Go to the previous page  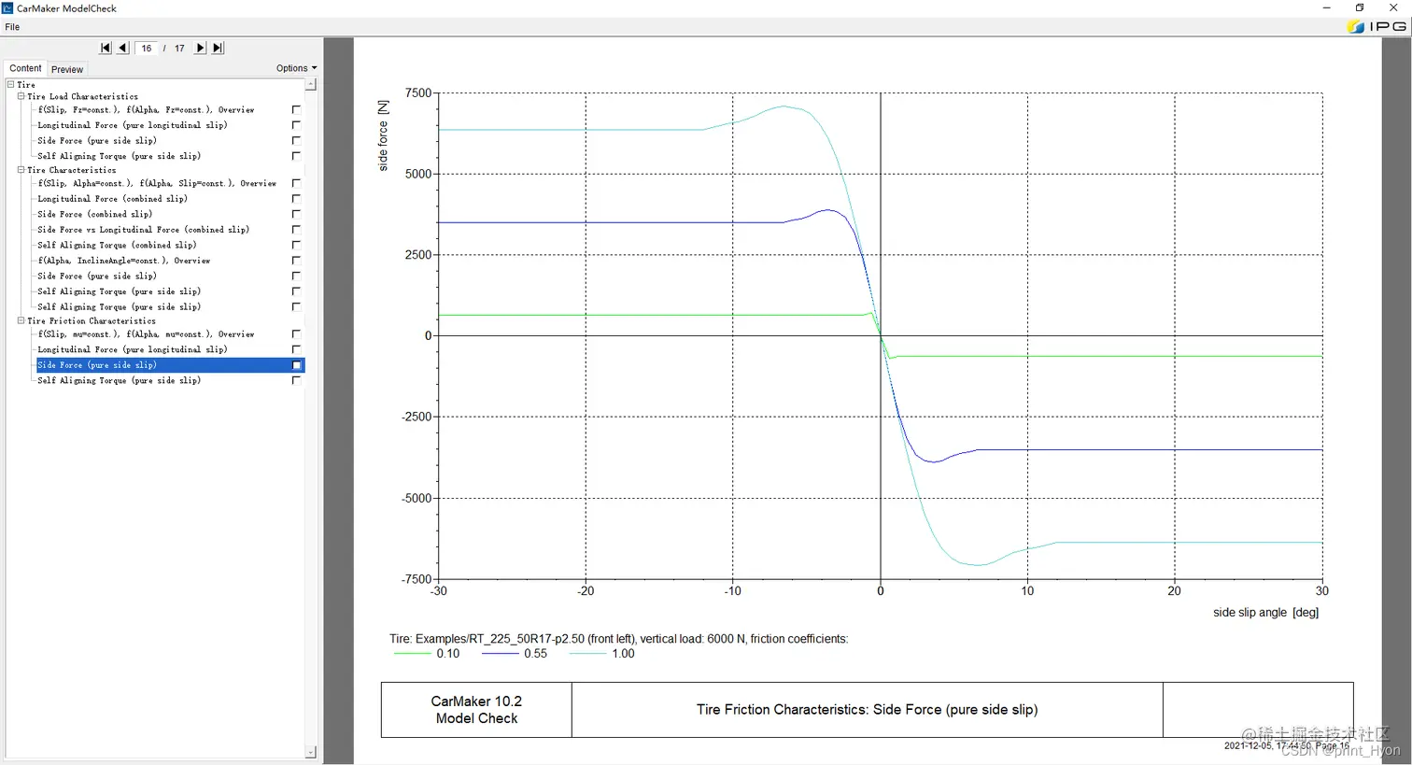[123, 49]
